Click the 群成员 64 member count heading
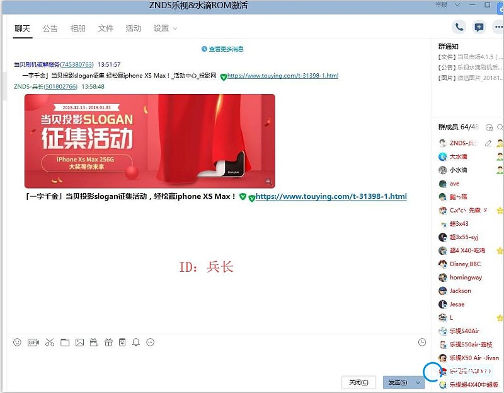Screen dimensions: 504x393 459,127
